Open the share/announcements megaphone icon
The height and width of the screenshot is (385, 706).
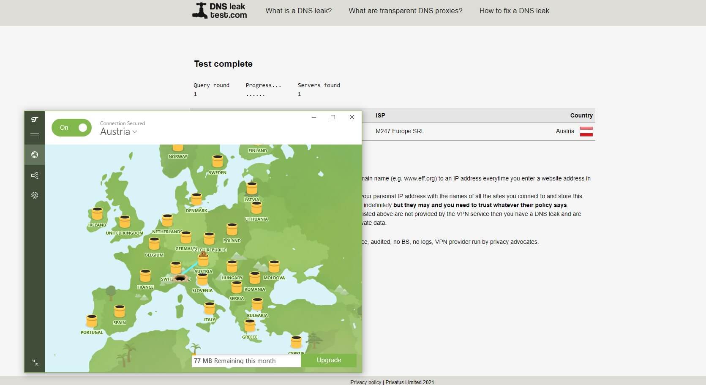(x=35, y=175)
